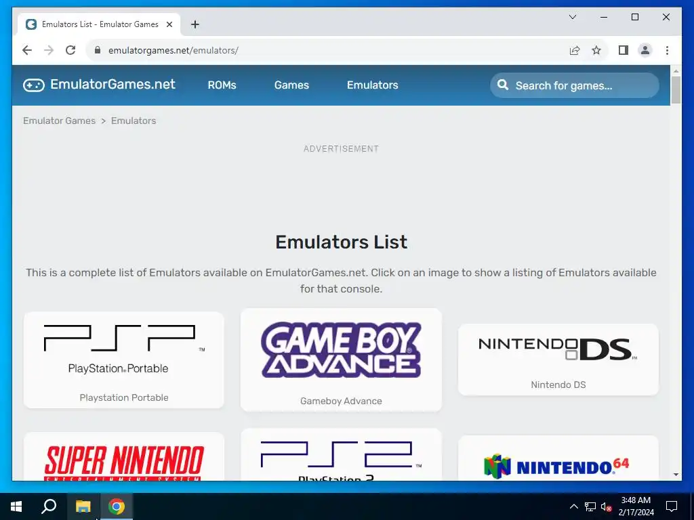
Task: Click the Playstation Portable caption
Action: pyautogui.click(x=124, y=397)
